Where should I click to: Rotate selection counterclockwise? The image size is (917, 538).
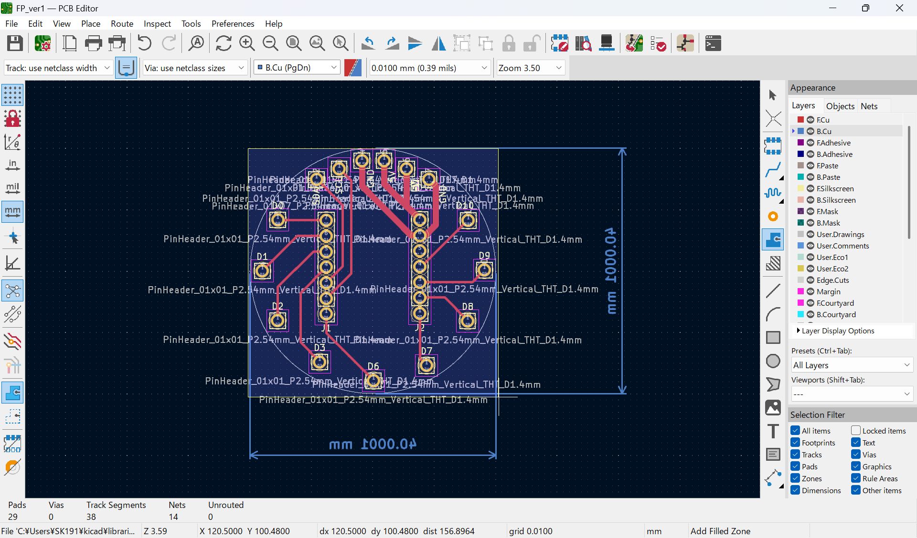point(368,43)
